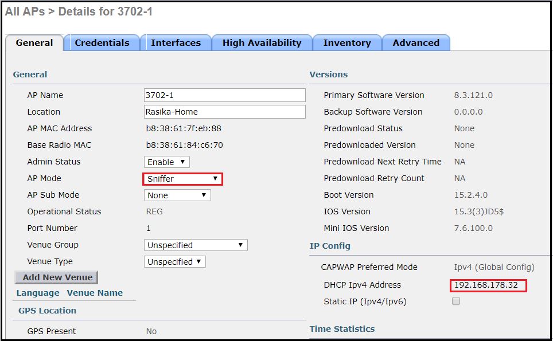Expand the Venue Group dropdown
The height and width of the screenshot is (341, 553).
click(x=196, y=245)
